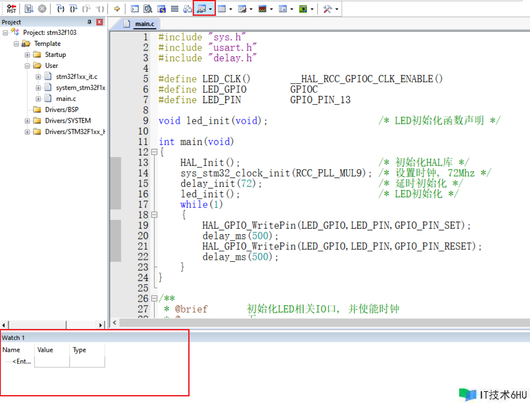This screenshot has width=530, height=403.
Task: Toggle the Project panel auto-hide pin
Action: coord(90,22)
